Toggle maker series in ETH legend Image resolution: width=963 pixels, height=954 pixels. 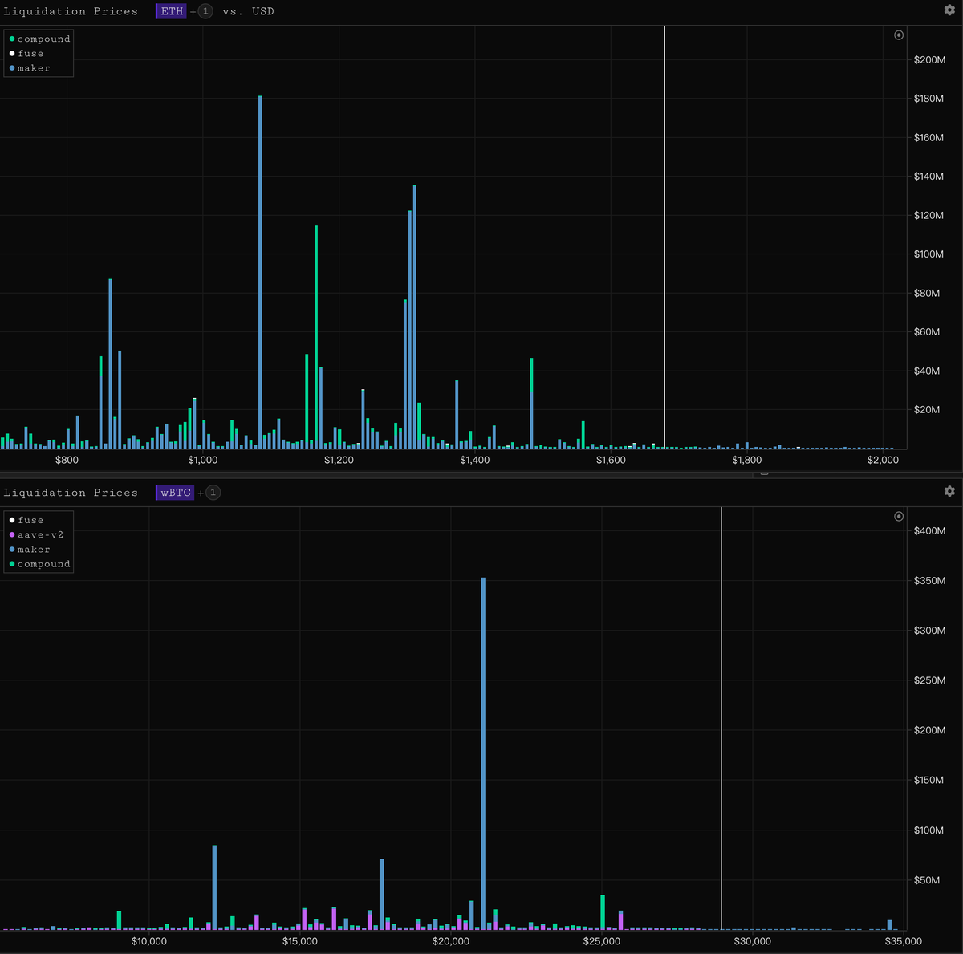tap(30, 68)
